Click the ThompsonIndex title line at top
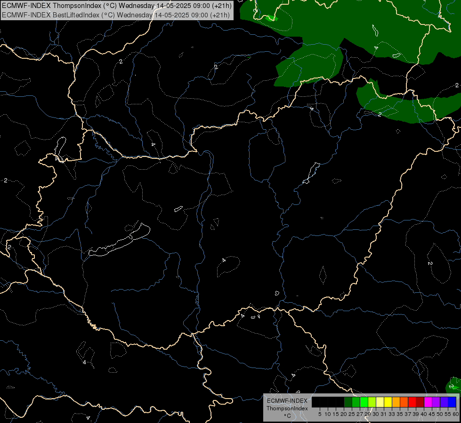 tap(117, 6)
